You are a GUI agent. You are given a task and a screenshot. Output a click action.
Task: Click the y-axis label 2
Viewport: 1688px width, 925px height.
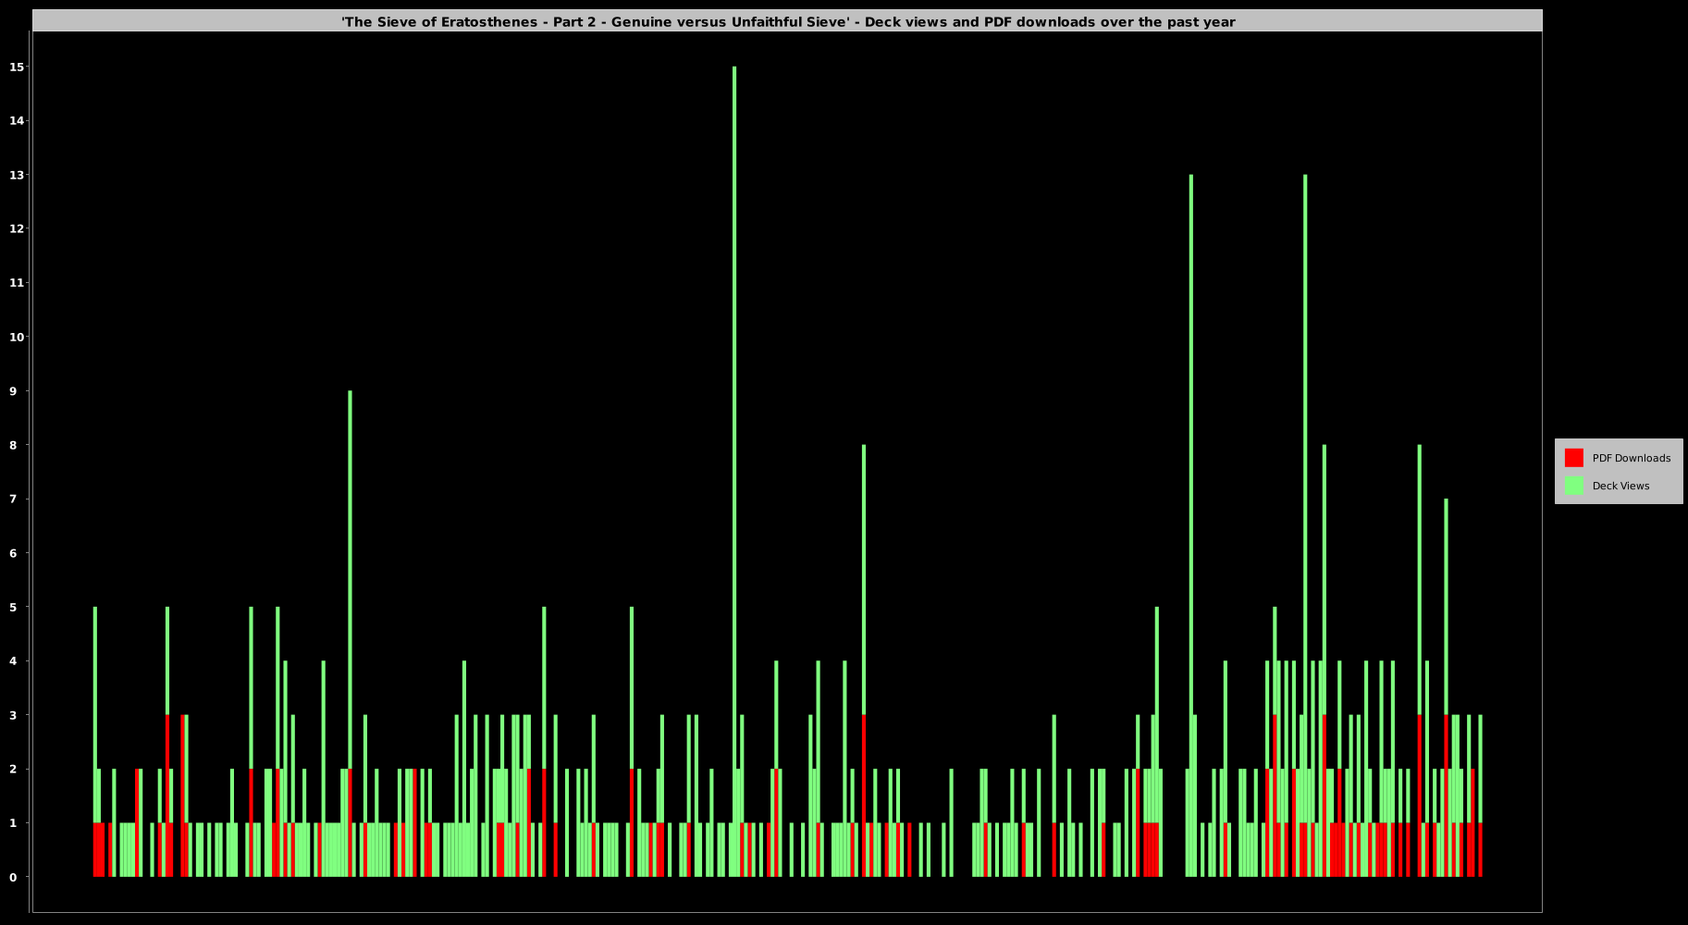(13, 769)
